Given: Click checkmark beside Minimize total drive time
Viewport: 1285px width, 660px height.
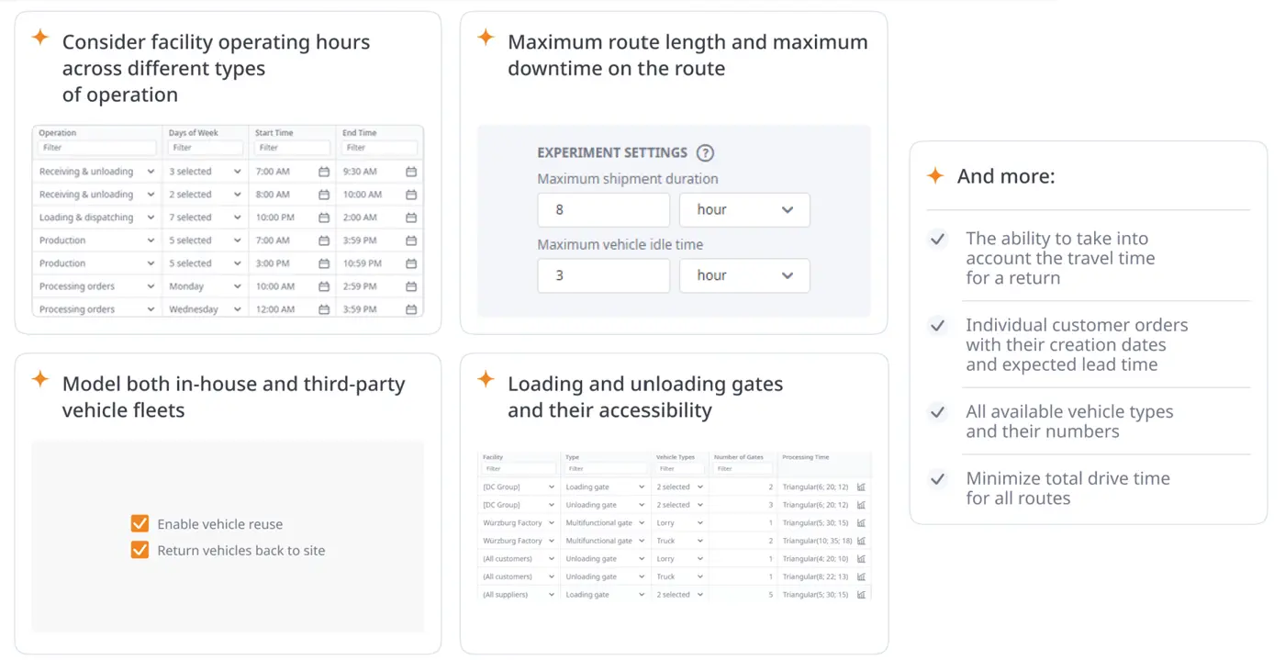Looking at the screenshot, I should (938, 479).
